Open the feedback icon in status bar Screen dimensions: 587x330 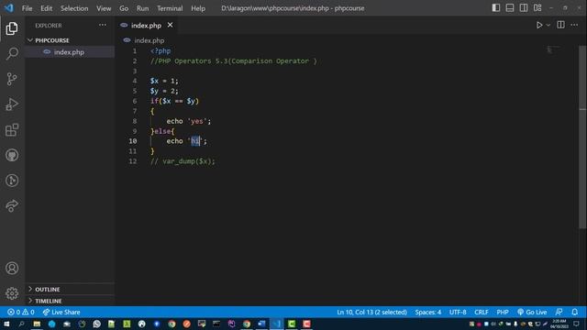[x=559, y=312]
